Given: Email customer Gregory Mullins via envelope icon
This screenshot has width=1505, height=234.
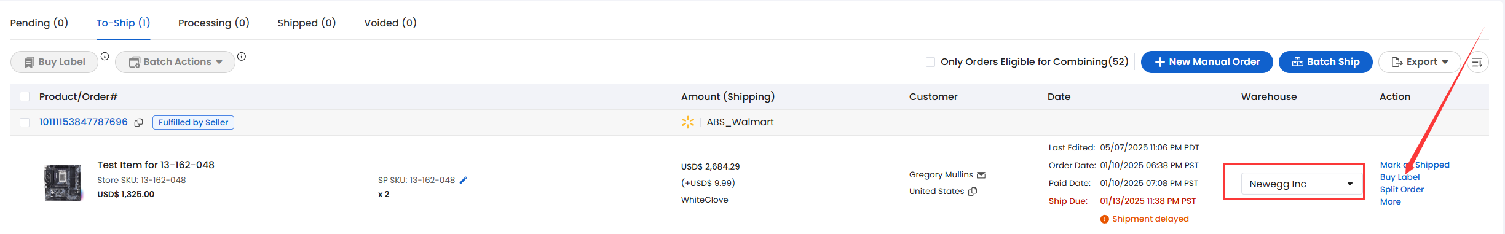Looking at the screenshot, I should 981,175.
